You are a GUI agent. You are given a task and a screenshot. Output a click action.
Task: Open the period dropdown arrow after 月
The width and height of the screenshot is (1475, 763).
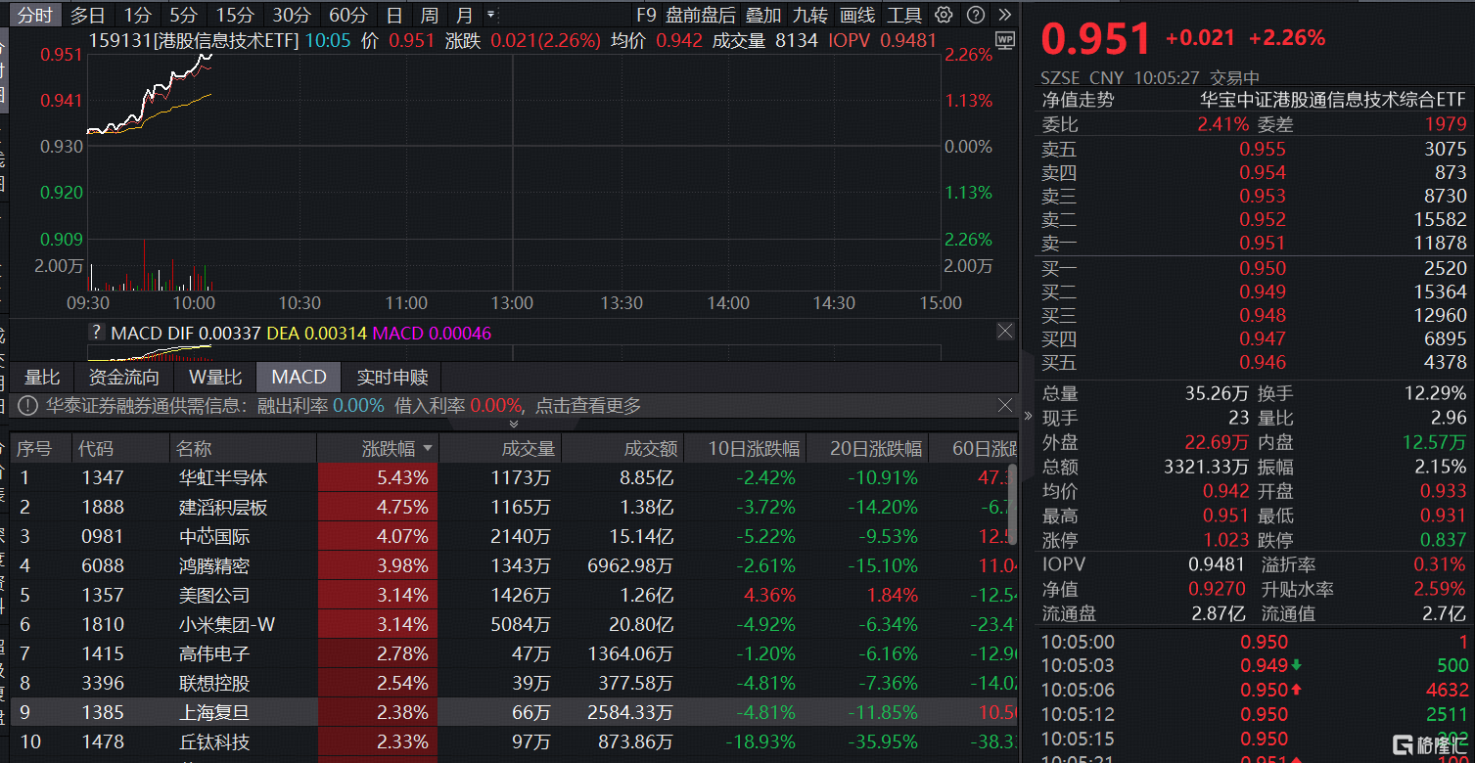pyautogui.click(x=491, y=15)
